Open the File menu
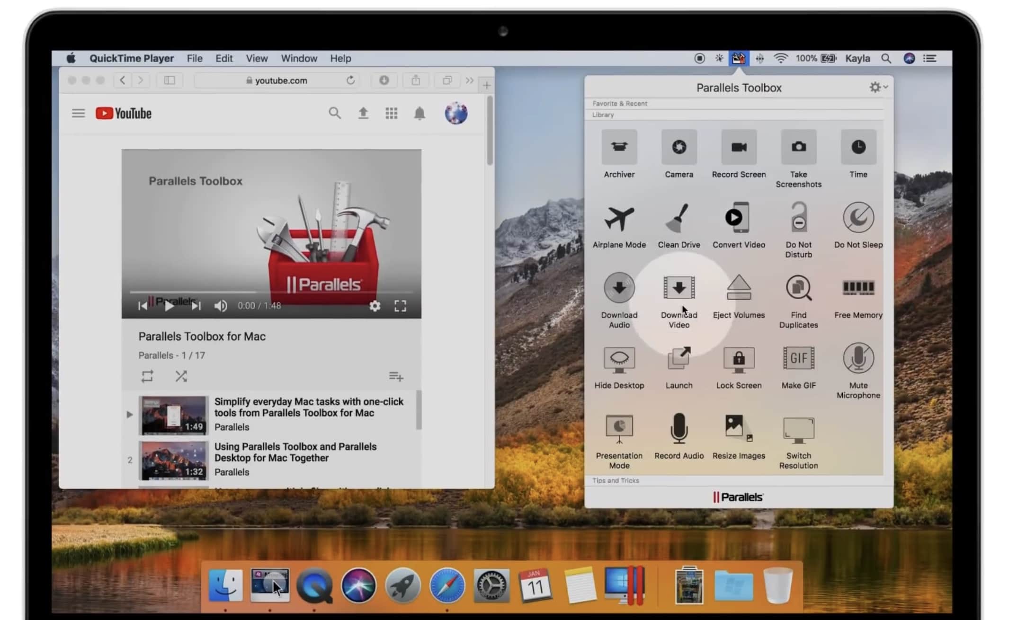This screenshot has width=1009, height=620. point(194,58)
